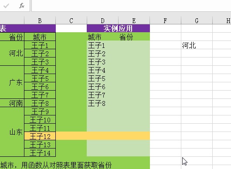Select cell 王子10
The width and height of the screenshot is (231, 169).
click(x=40, y=119)
